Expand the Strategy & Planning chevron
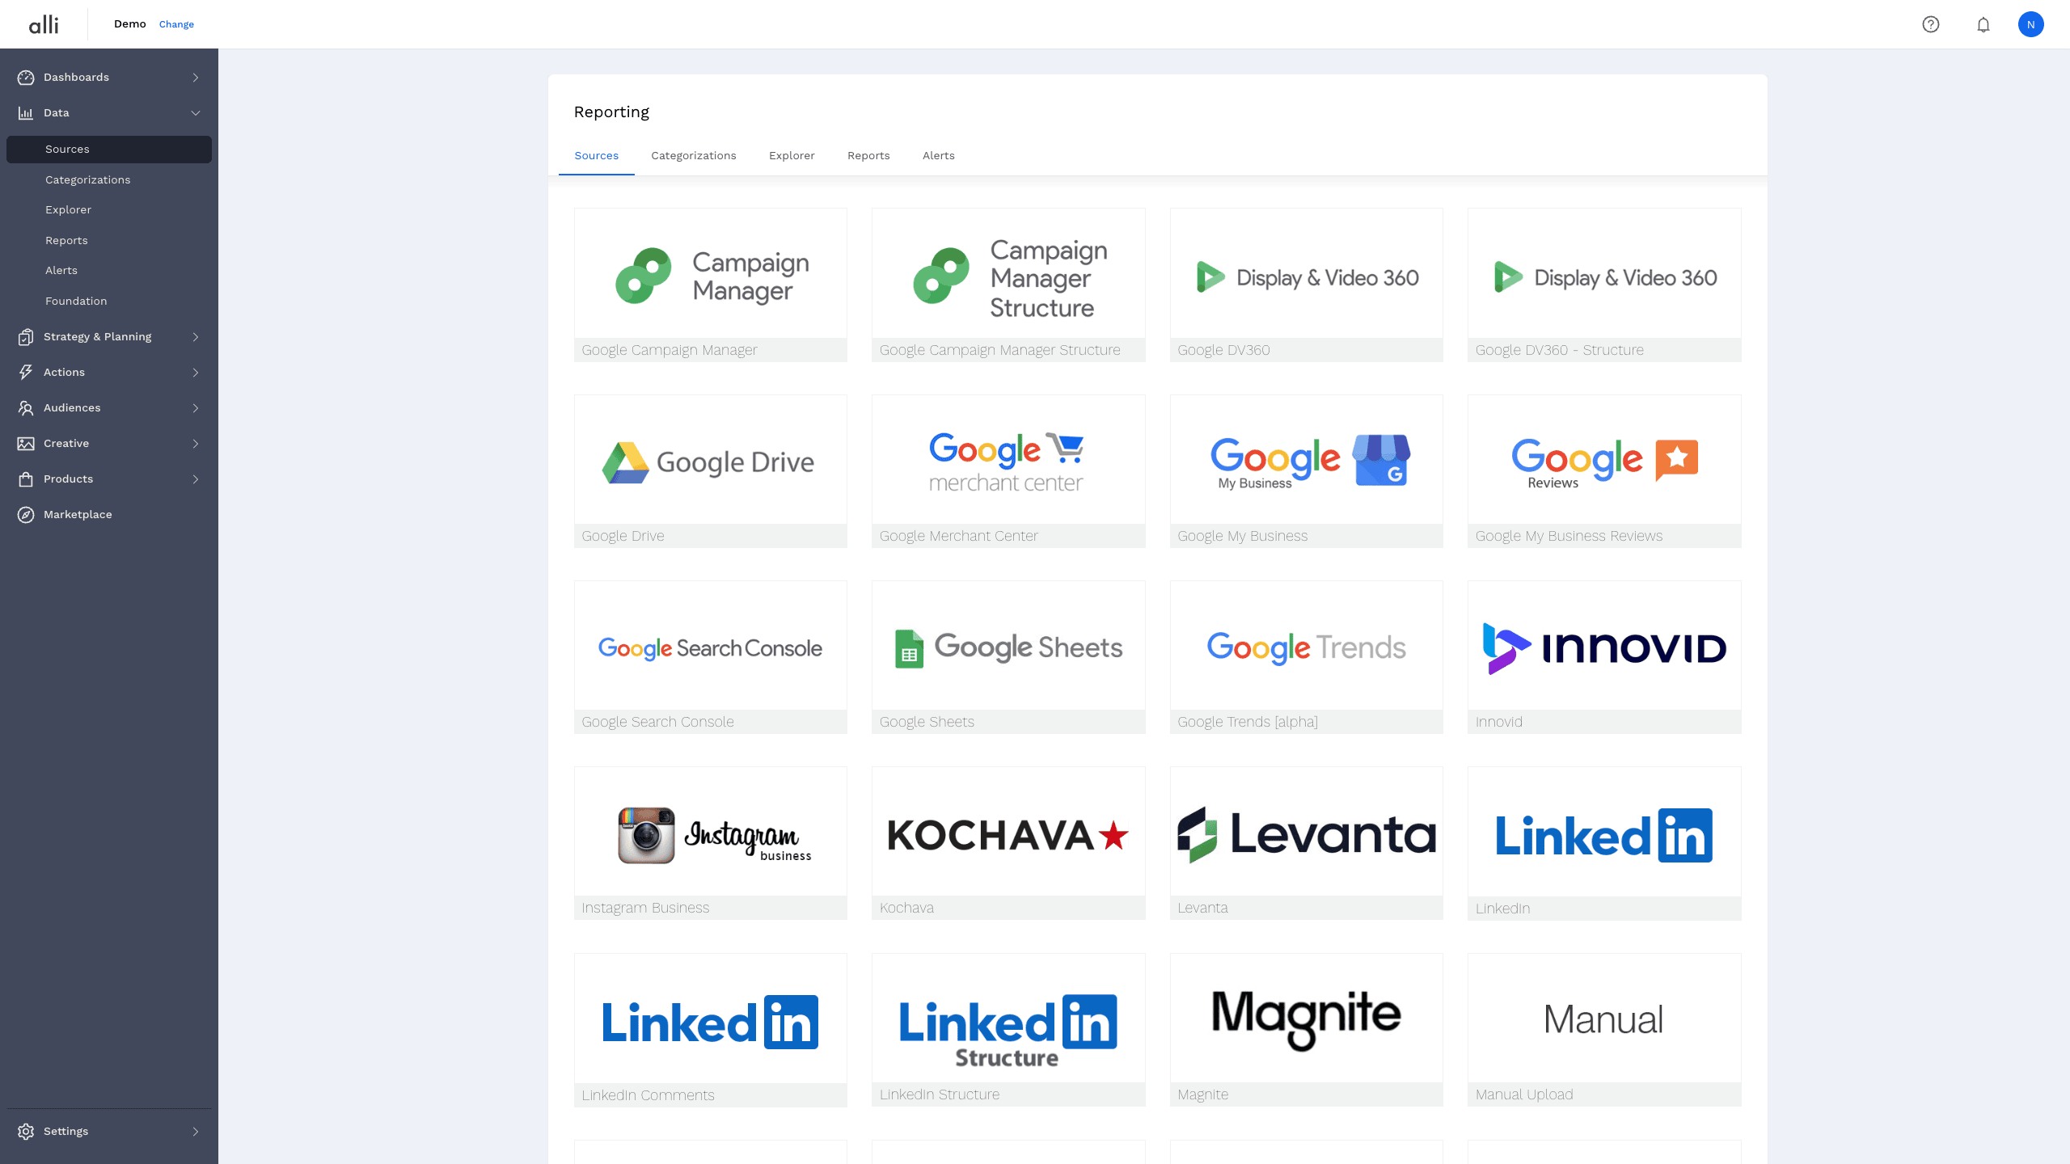The image size is (2070, 1164). 196,337
